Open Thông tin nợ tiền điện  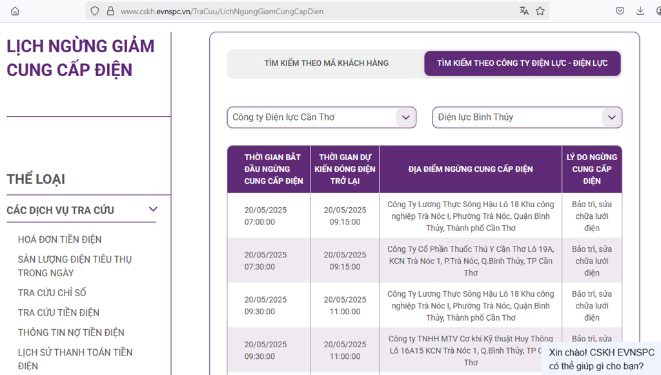[x=71, y=332]
